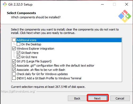Minimize the Git Setup window
Viewport: 133px width, 104px height.
tap(102, 4)
